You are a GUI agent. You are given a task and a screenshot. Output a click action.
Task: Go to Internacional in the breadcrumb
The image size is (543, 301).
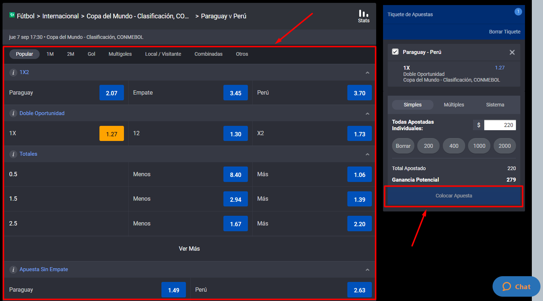[x=61, y=16]
